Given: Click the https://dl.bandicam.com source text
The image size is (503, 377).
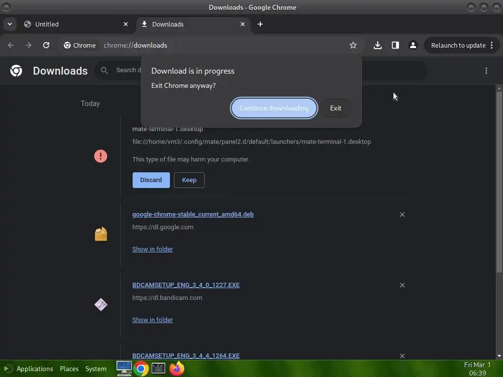Looking at the screenshot, I should [167, 297].
